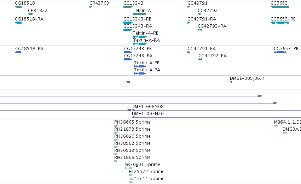Click the CR31822 gene glyph
301x184 pixels.
tap(30, 14)
